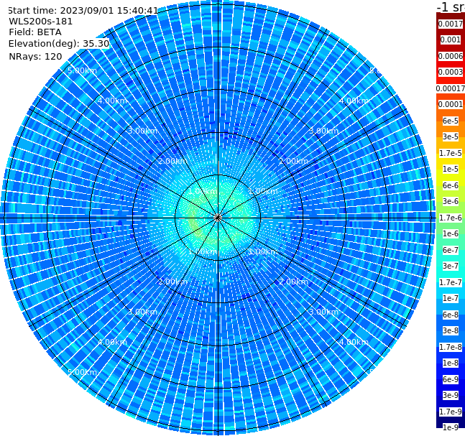Click the '6e-7' colorbar label
Viewport: 465px width, 436px height.
coord(450,250)
